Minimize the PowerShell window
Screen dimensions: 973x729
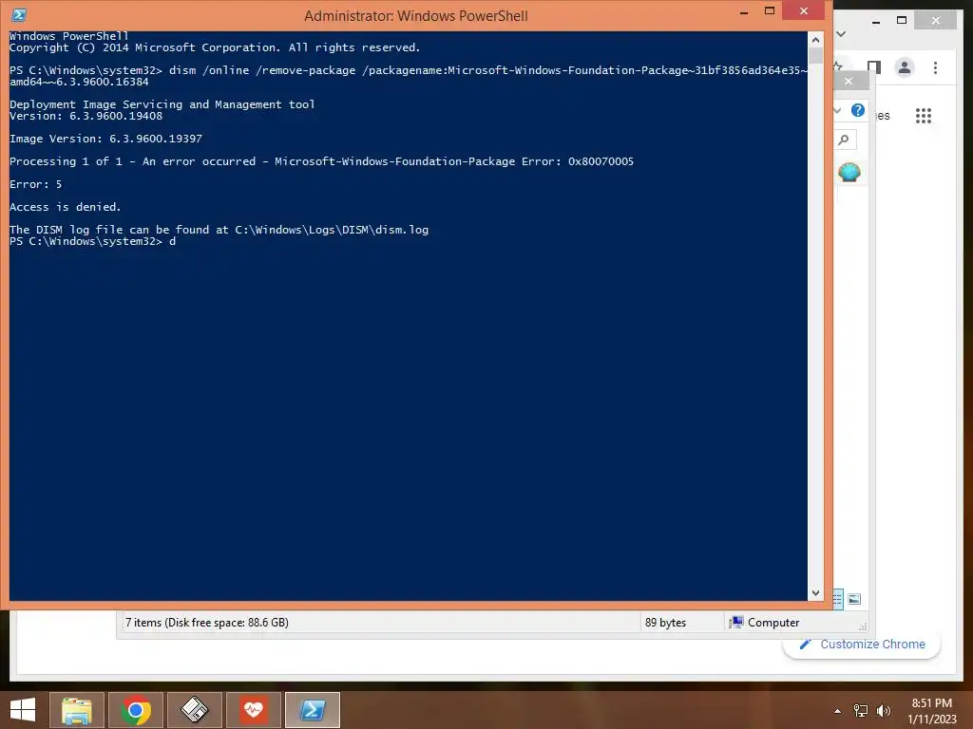(x=743, y=11)
